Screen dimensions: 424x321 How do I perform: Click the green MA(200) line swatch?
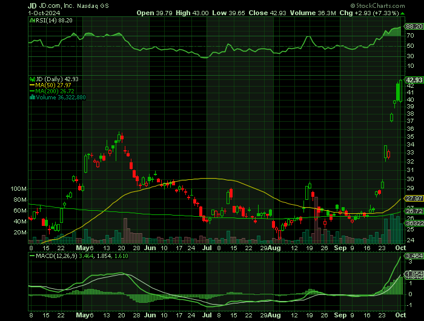click(x=32, y=91)
